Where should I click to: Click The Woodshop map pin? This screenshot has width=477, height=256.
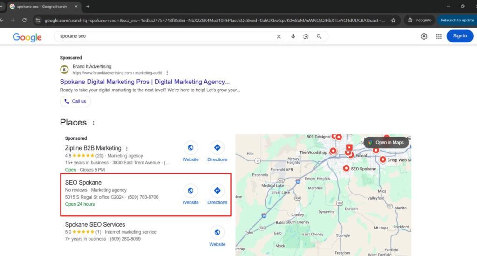click(333, 151)
